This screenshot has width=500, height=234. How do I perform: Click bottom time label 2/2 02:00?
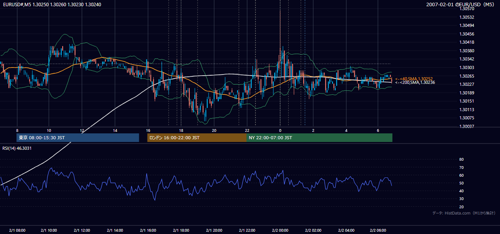click(313, 230)
